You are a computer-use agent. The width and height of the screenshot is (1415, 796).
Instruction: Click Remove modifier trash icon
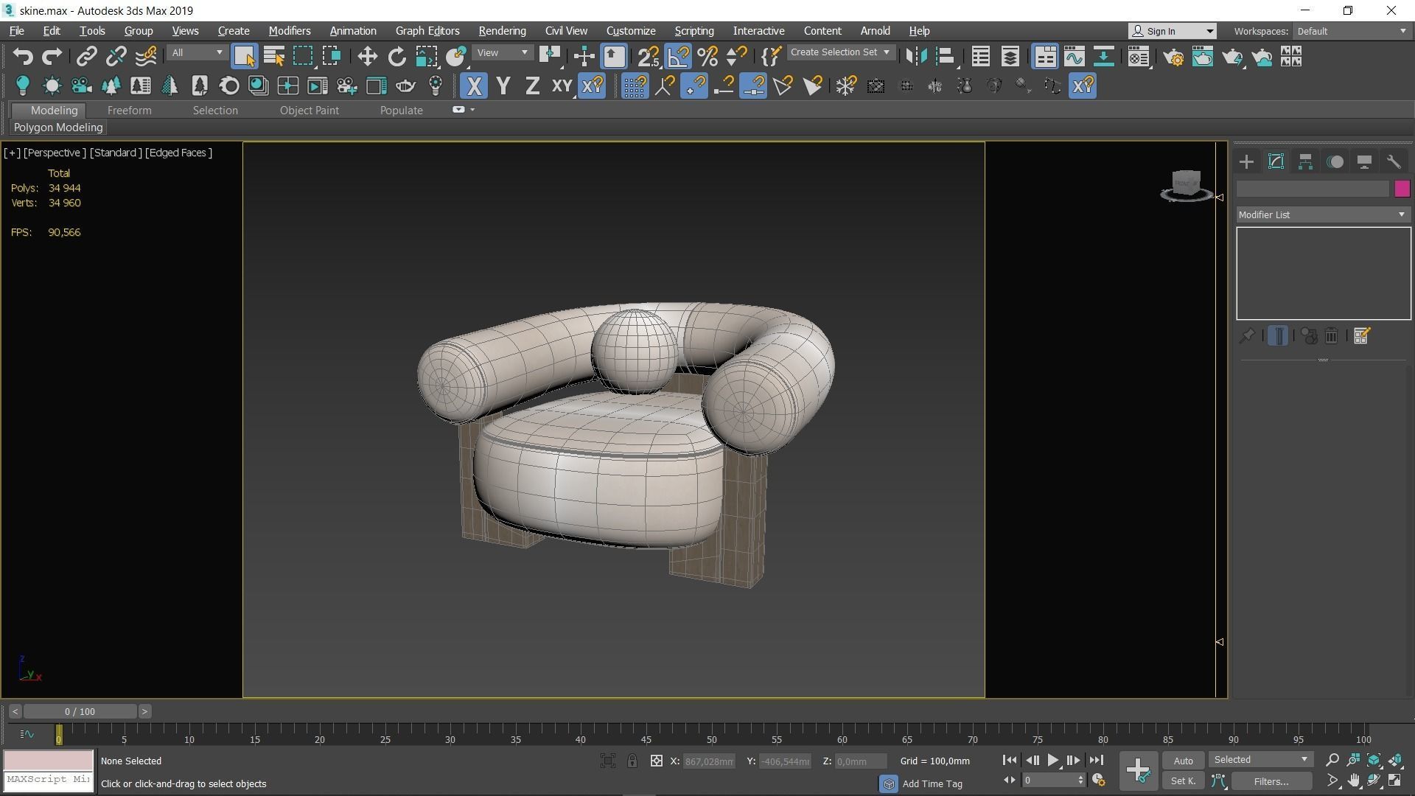pos(1332,336)
